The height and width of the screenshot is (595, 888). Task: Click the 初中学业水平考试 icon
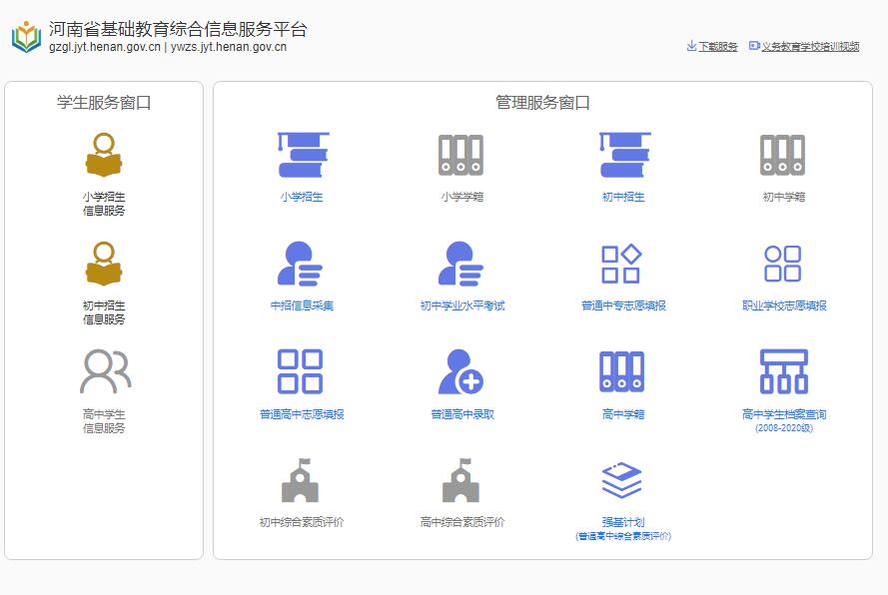pos(461,265)
